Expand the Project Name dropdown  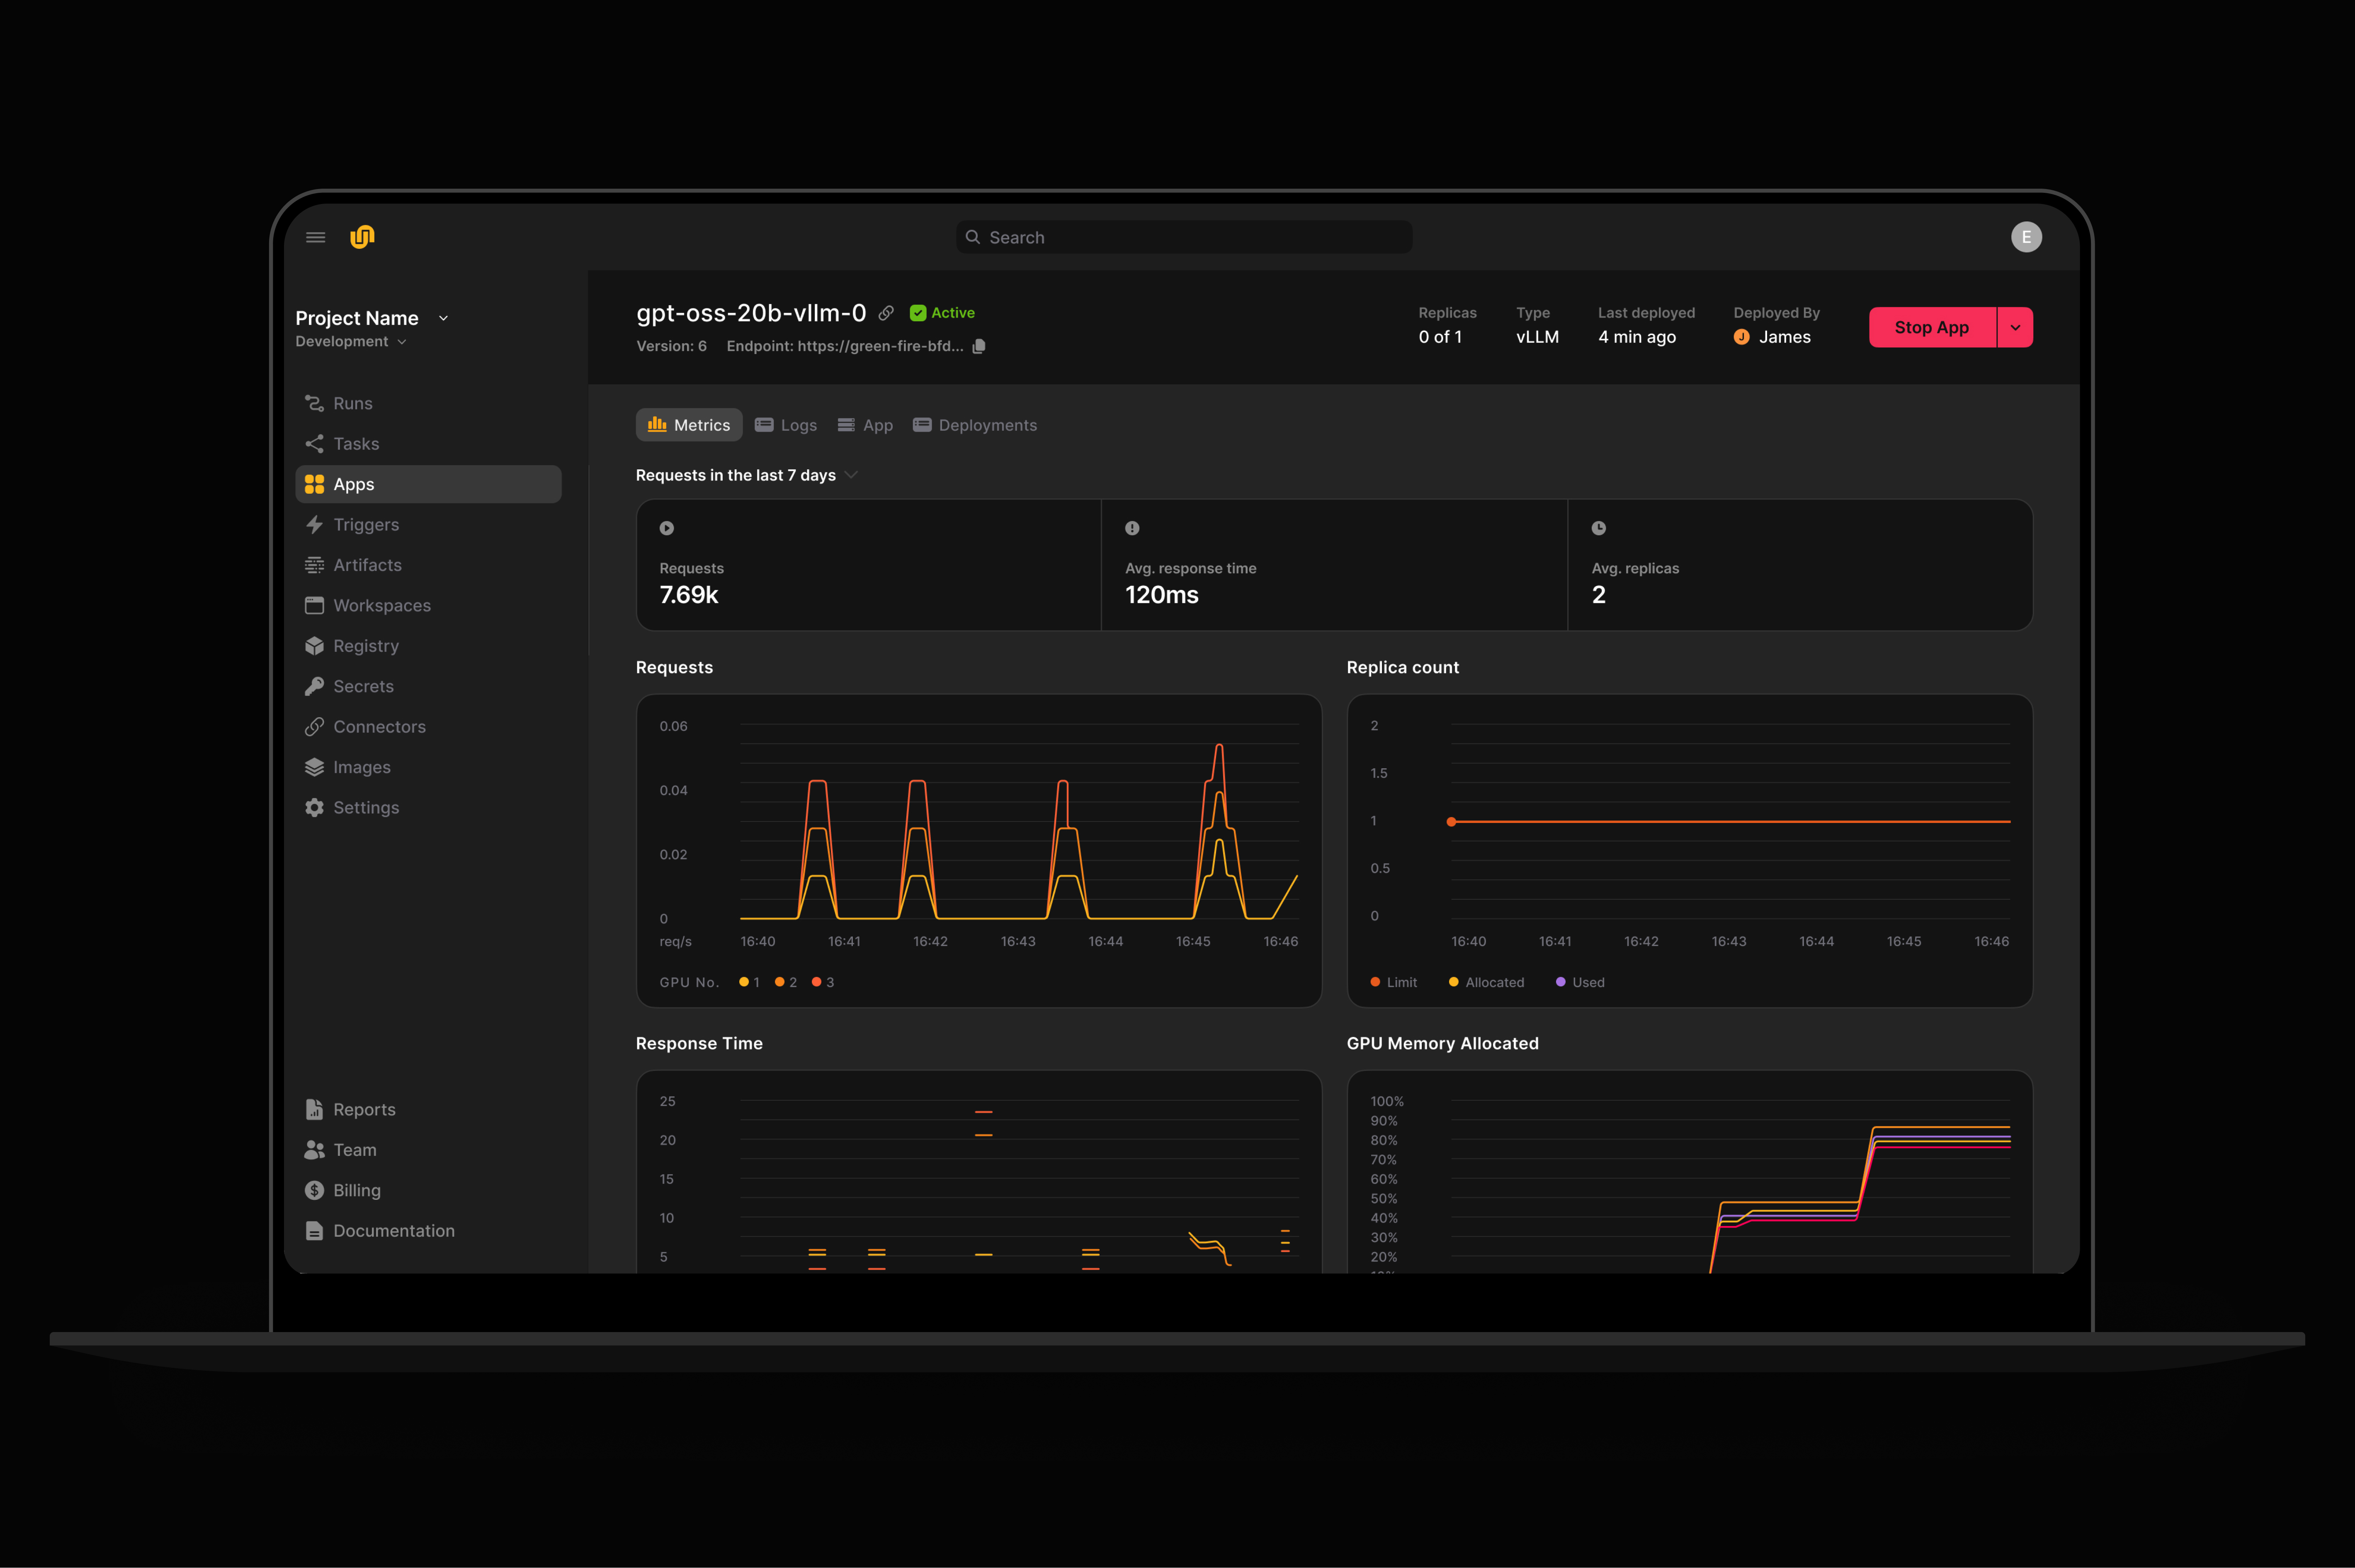(443, 318)
